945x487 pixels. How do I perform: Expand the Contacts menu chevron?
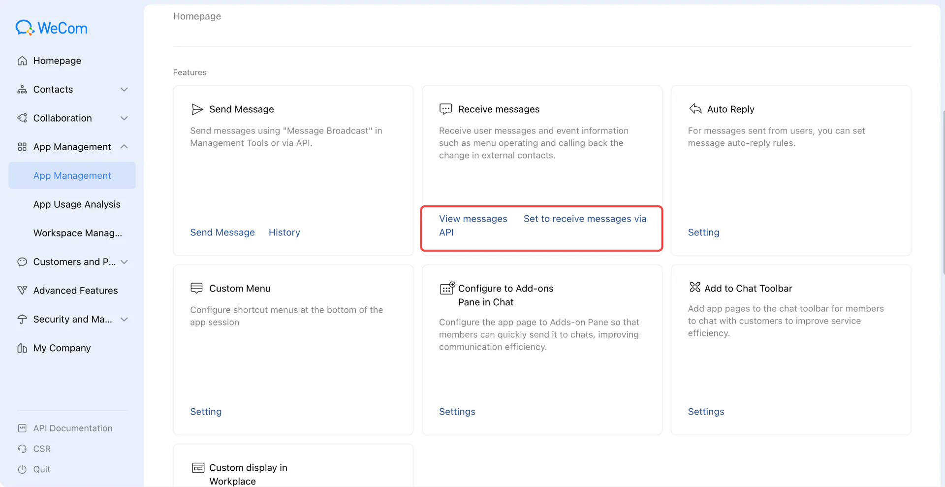point(125,90)
